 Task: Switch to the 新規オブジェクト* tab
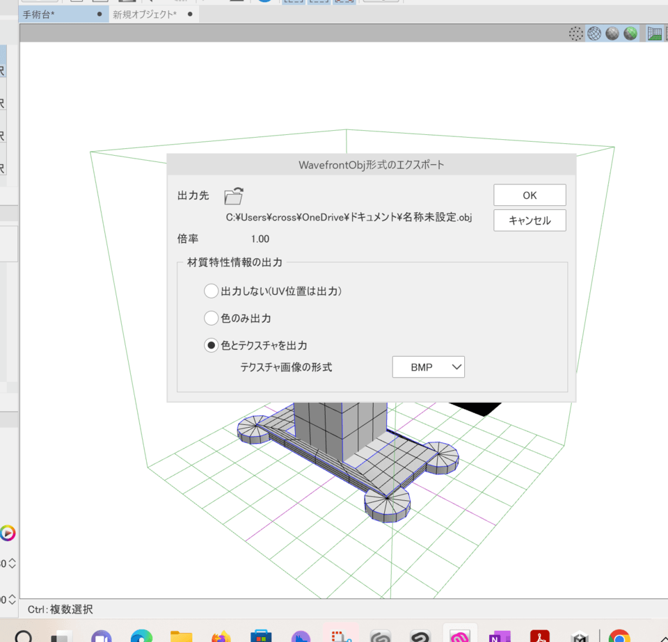tap(144, 13)
